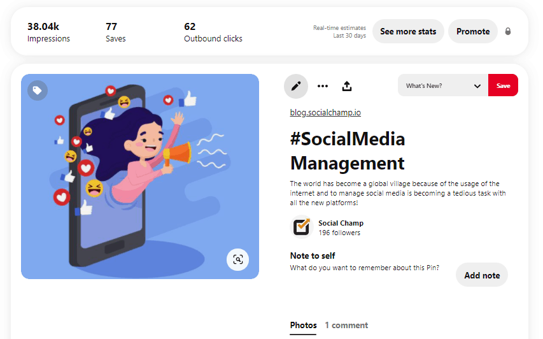Switch to the Photos tab
Viewport: 543px width, 339px height.
click(303, 325)
